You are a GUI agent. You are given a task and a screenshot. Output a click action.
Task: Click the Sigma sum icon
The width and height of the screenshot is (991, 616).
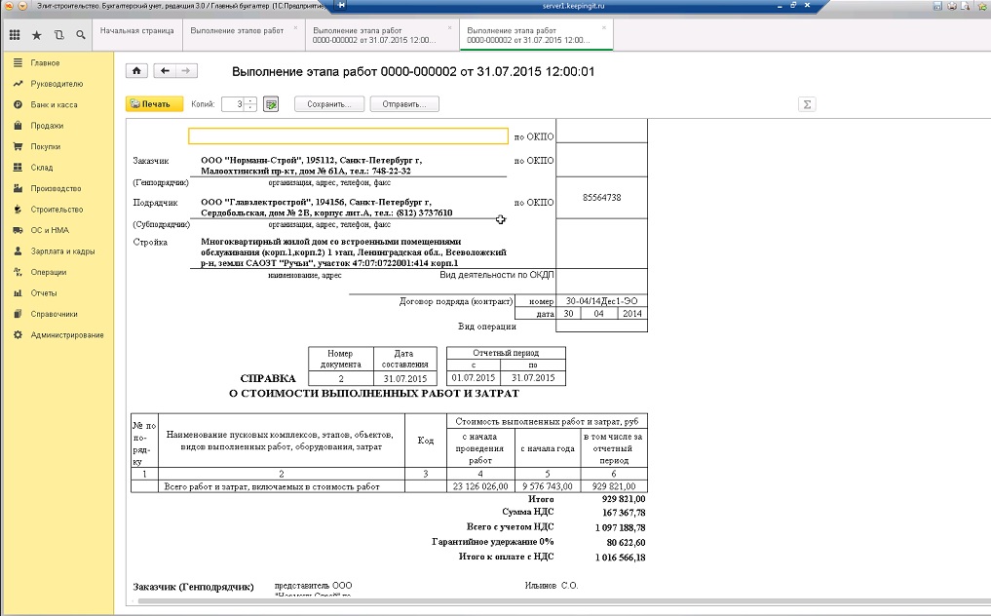pos(806,104)
